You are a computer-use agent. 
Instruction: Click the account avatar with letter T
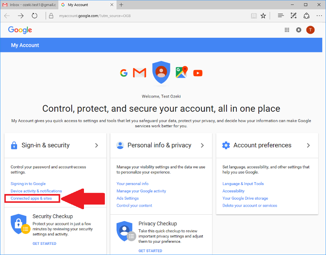[310, 30]
